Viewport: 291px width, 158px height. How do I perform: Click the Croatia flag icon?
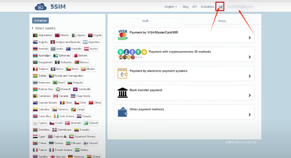click(79, 116)
